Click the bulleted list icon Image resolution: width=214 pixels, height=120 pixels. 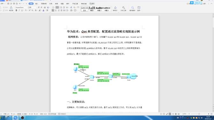click(53, 7)
